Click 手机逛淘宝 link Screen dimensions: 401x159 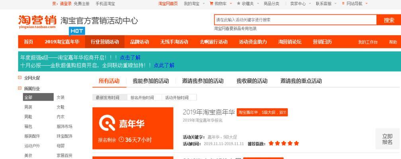105,4
